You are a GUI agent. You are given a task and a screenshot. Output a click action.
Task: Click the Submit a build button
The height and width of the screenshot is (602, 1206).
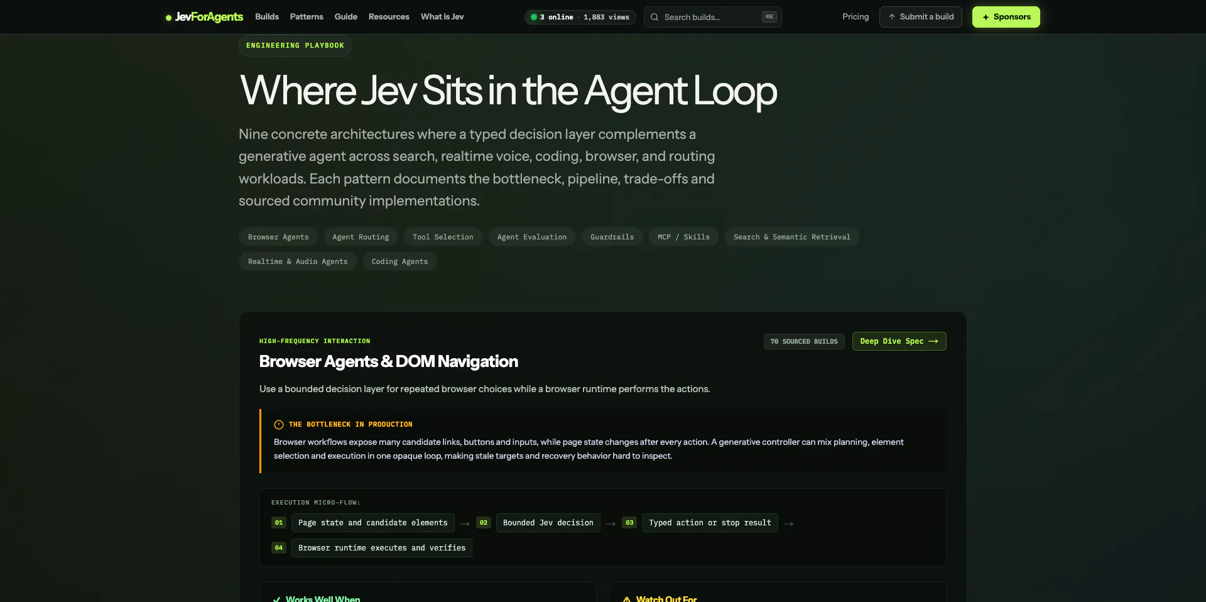(921, 17)
